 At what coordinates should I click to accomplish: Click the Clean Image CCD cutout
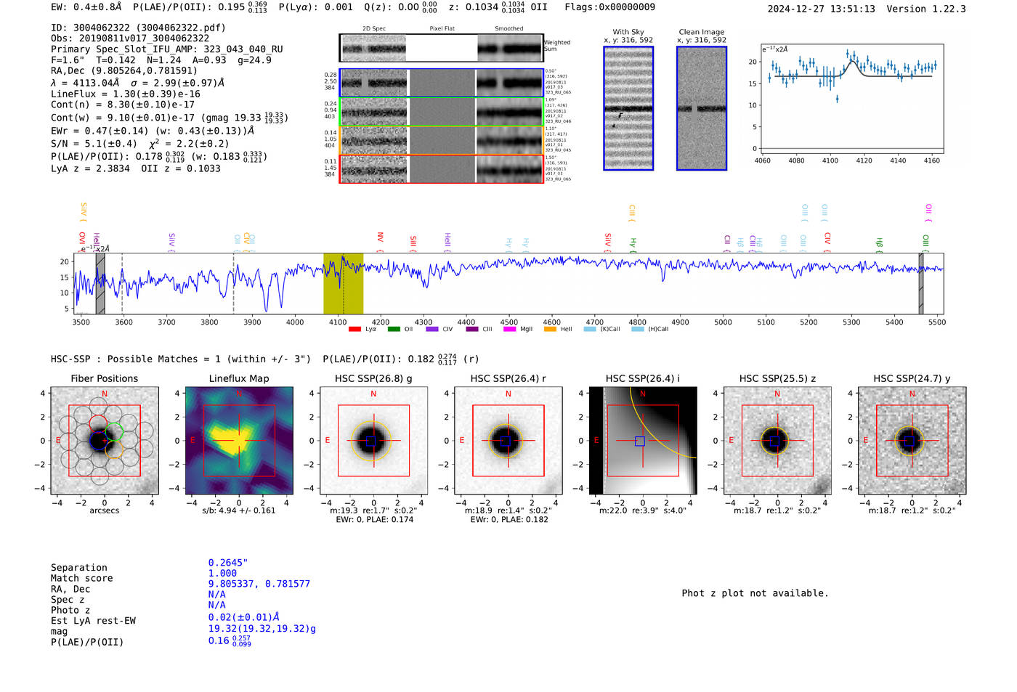click(x=702, y=108)
